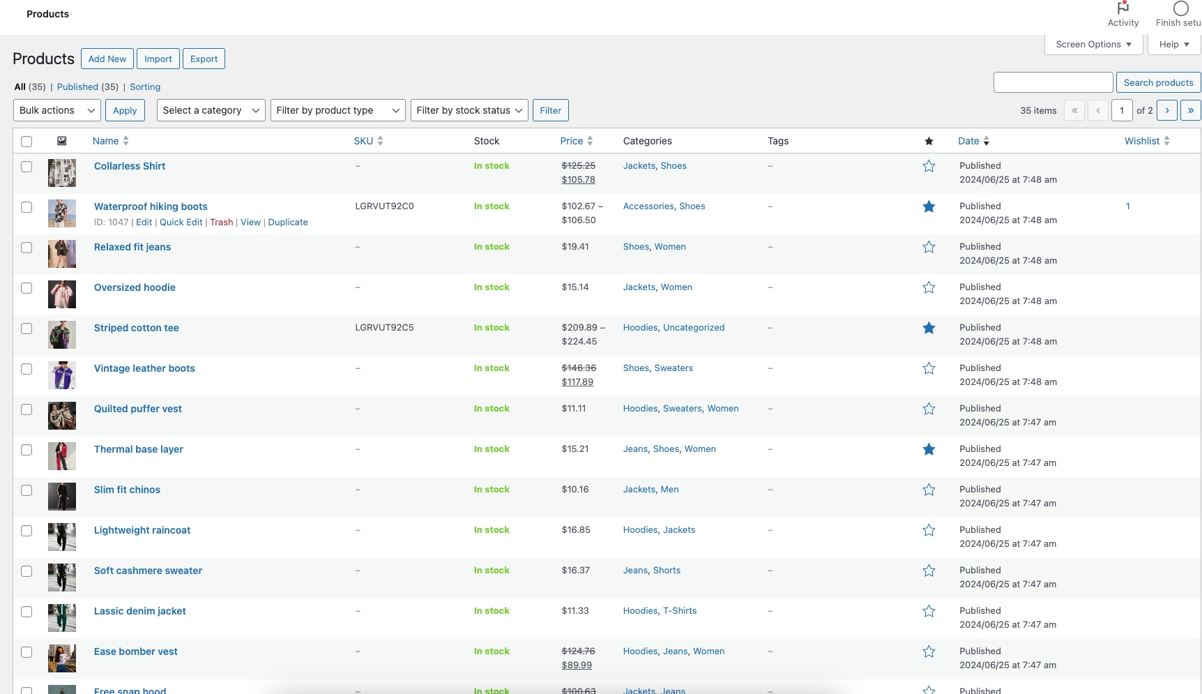Click the Finish setup circle icon
This screenshot has height=694, width=1202.
[x=1180, y=8]
